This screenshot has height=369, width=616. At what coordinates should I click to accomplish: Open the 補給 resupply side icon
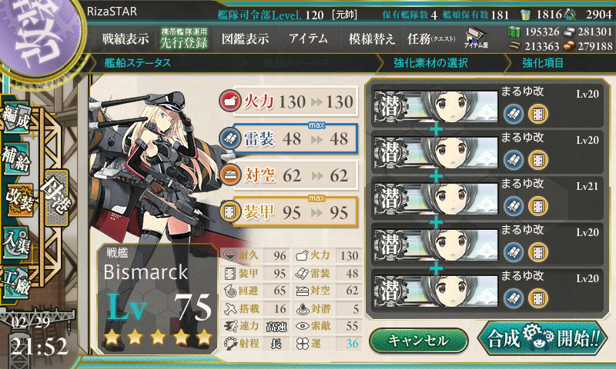click(x=16, y=158)
